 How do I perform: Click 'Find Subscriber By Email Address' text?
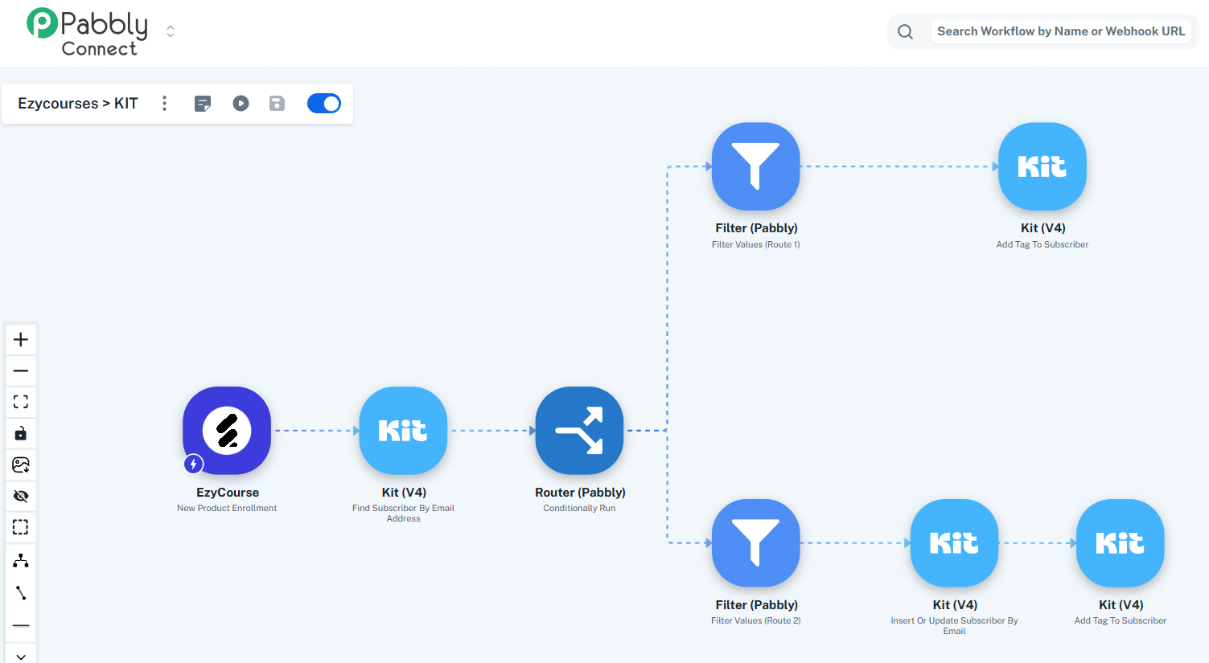403,514
